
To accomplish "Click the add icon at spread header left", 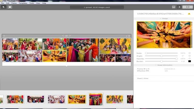I will point(4,36).
